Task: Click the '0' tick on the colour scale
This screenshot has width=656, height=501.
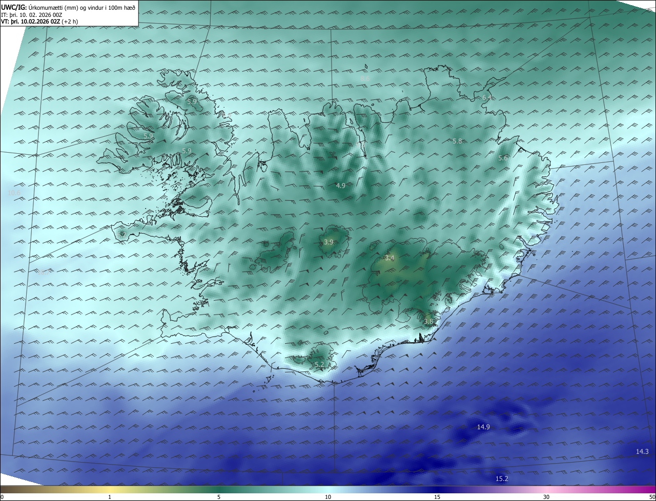Action: coord(2,497)
